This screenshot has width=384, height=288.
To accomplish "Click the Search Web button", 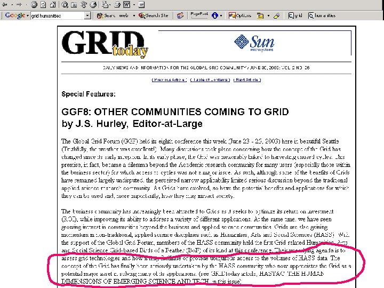I will (113, 15).
